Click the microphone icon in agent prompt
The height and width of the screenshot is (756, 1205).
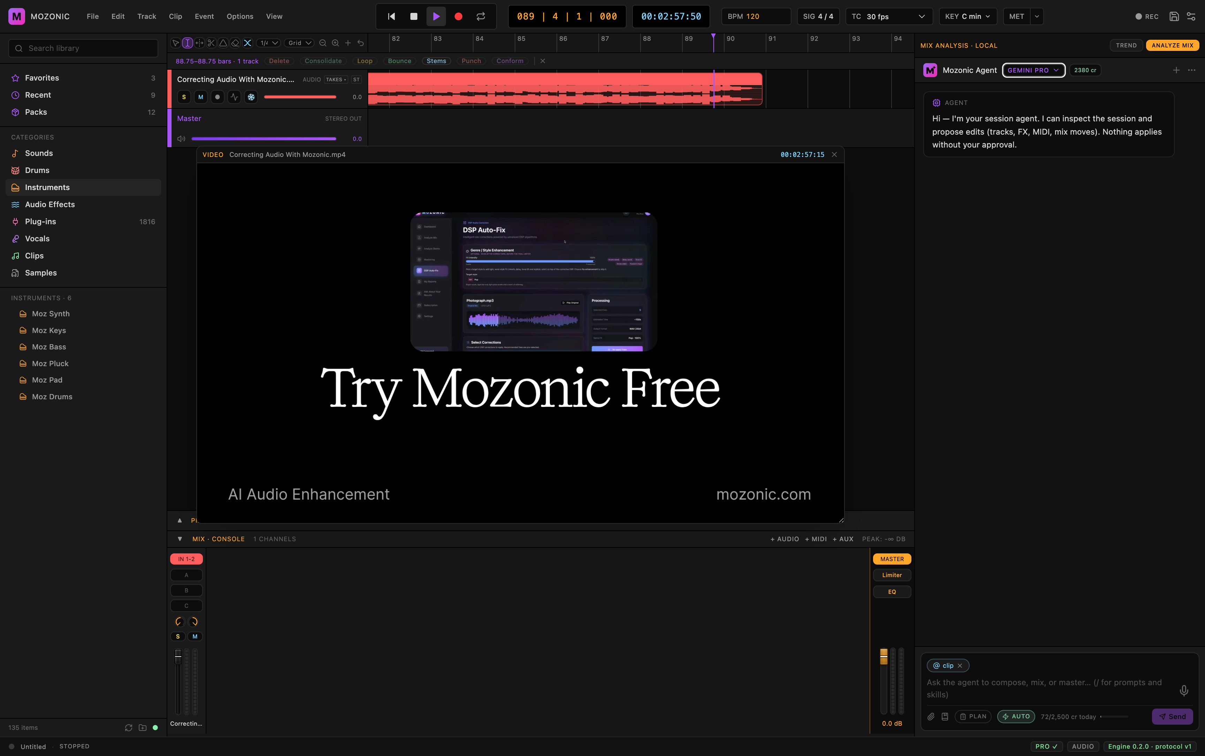coord(1184,690)
